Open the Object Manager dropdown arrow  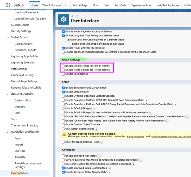(x=65, y=5)
